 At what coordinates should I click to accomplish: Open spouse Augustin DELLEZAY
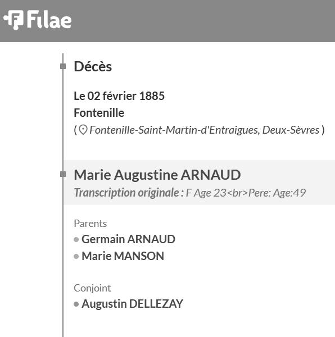point(132,304)
